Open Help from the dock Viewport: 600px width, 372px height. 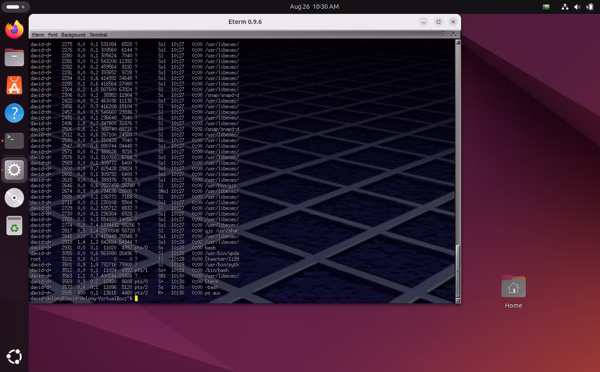click(x=14, y=113)
